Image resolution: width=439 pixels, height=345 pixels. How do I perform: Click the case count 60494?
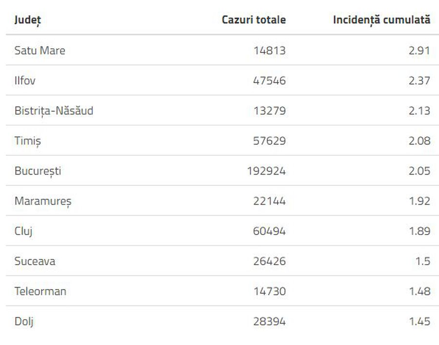269,231
